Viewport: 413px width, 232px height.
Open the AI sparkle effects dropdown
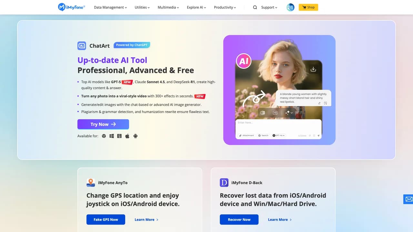pyautogui.click(x=289, y=113)
